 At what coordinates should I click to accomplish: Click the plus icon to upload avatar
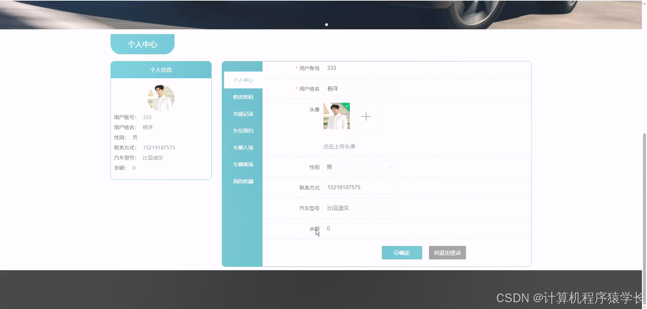[366, 116]
